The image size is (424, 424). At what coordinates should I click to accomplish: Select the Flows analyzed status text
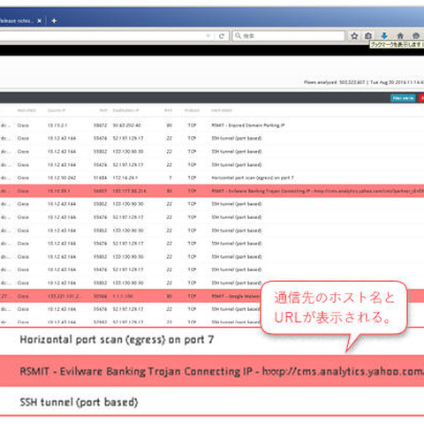pyautogui.click(x=364, y=82)
